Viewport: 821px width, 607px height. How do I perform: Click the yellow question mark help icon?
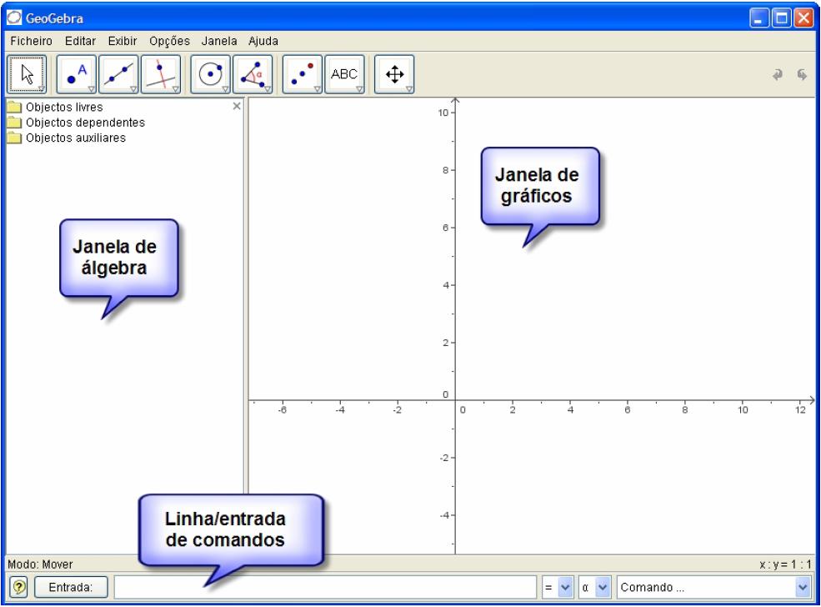[x=19, y=587]
